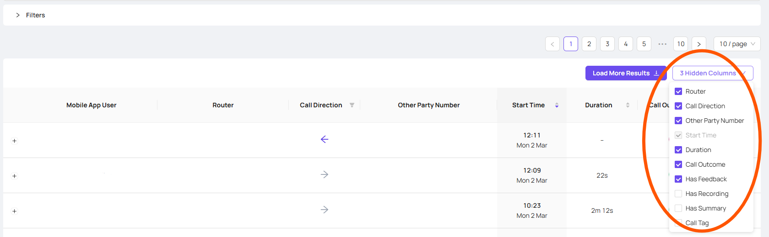Click the outgoing arrow for the 10:23 call

click(325, 210)
